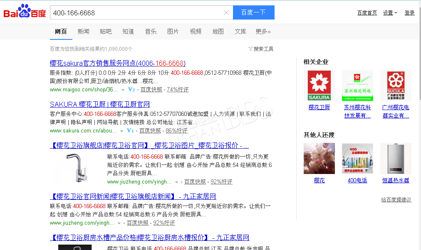Click the 相关企业 section heading

point(316,62)
